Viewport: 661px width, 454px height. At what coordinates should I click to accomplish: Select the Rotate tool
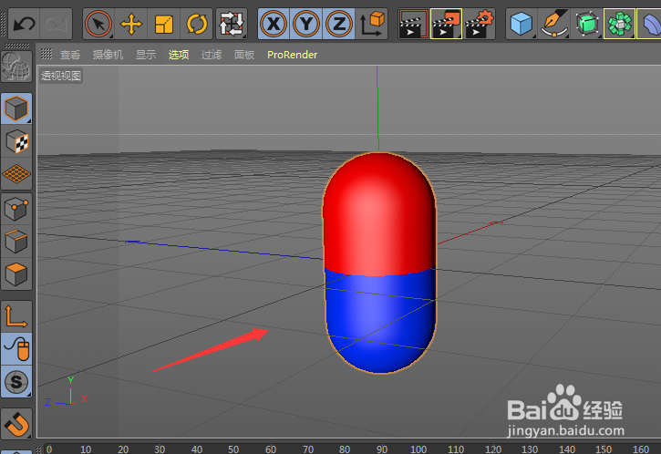(196, 24)
